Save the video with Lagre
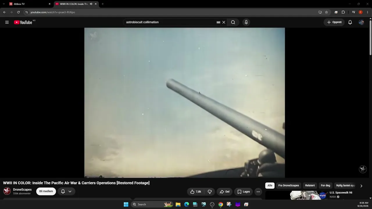Image resolution: width=372 pixels, height=209 pixels. pyautogui.click(x=244, y=192)
